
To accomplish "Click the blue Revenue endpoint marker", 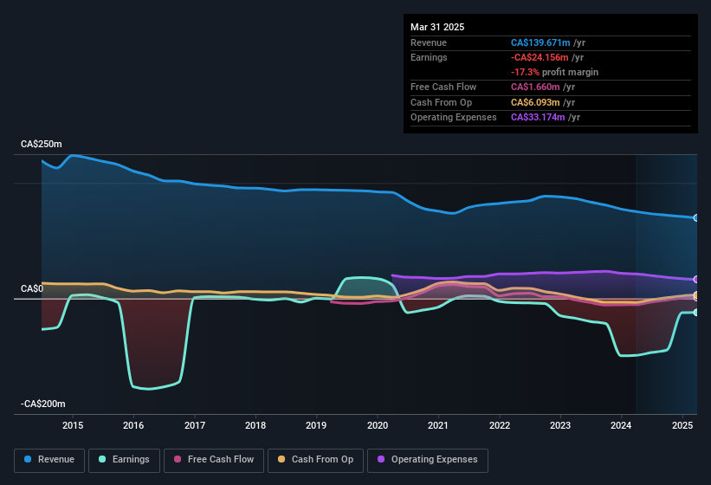I will [x=696, y=218].
